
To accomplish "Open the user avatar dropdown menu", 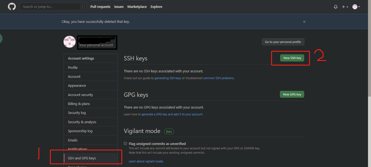I will click(356, 7).
